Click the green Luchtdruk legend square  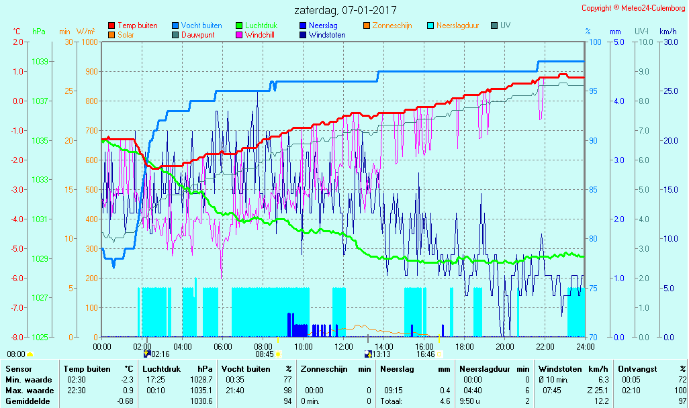[239, 25]
